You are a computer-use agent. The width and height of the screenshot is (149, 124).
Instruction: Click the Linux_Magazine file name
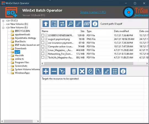point(60,50)
